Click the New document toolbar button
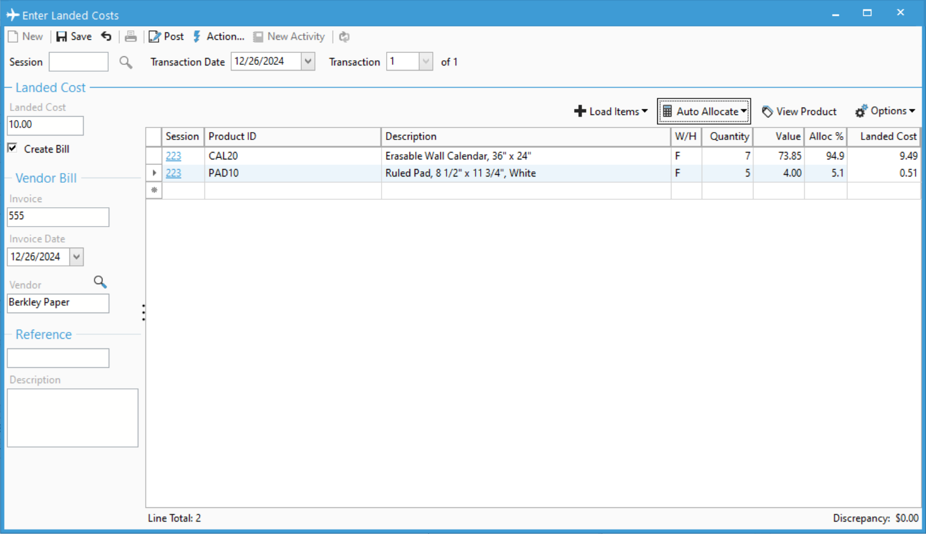 point(26,36)
